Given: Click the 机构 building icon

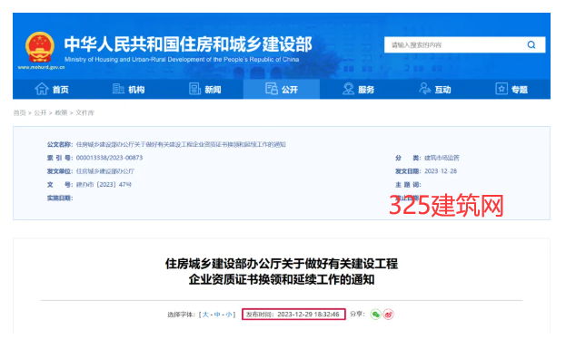Looking at the screenshot, I should point(118,88).
